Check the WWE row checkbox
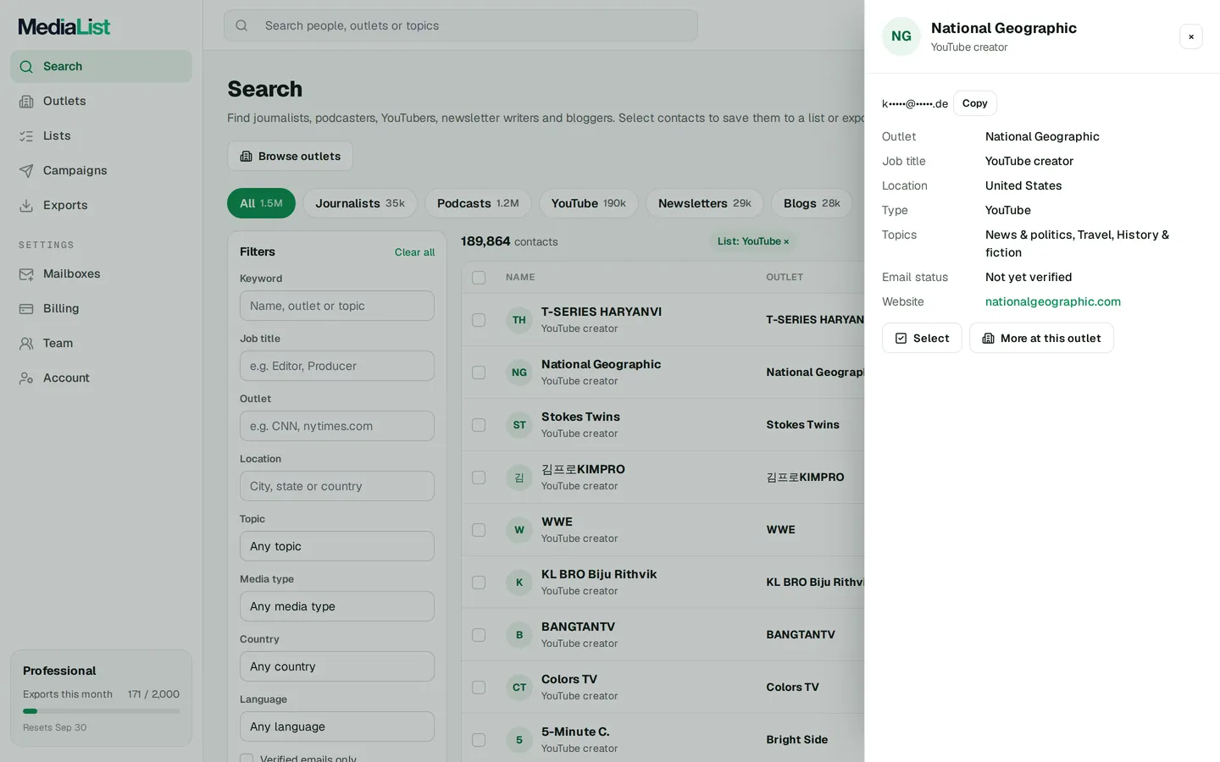 (479, 530)
